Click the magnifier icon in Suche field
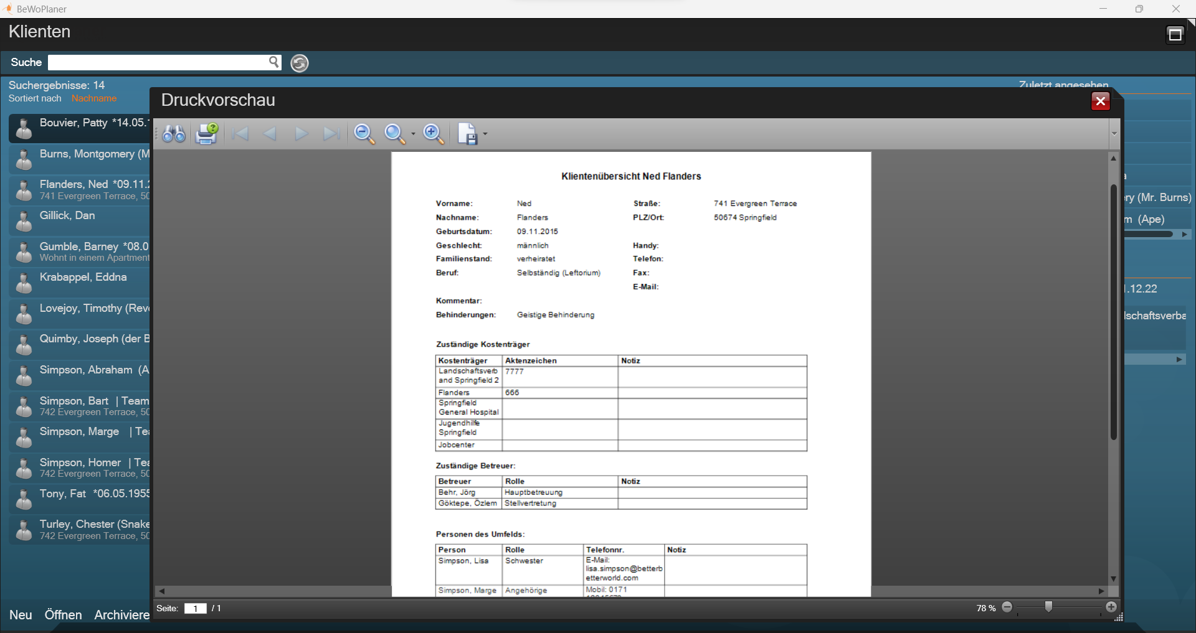The image size is (1196, 633). tap(273, 62)
